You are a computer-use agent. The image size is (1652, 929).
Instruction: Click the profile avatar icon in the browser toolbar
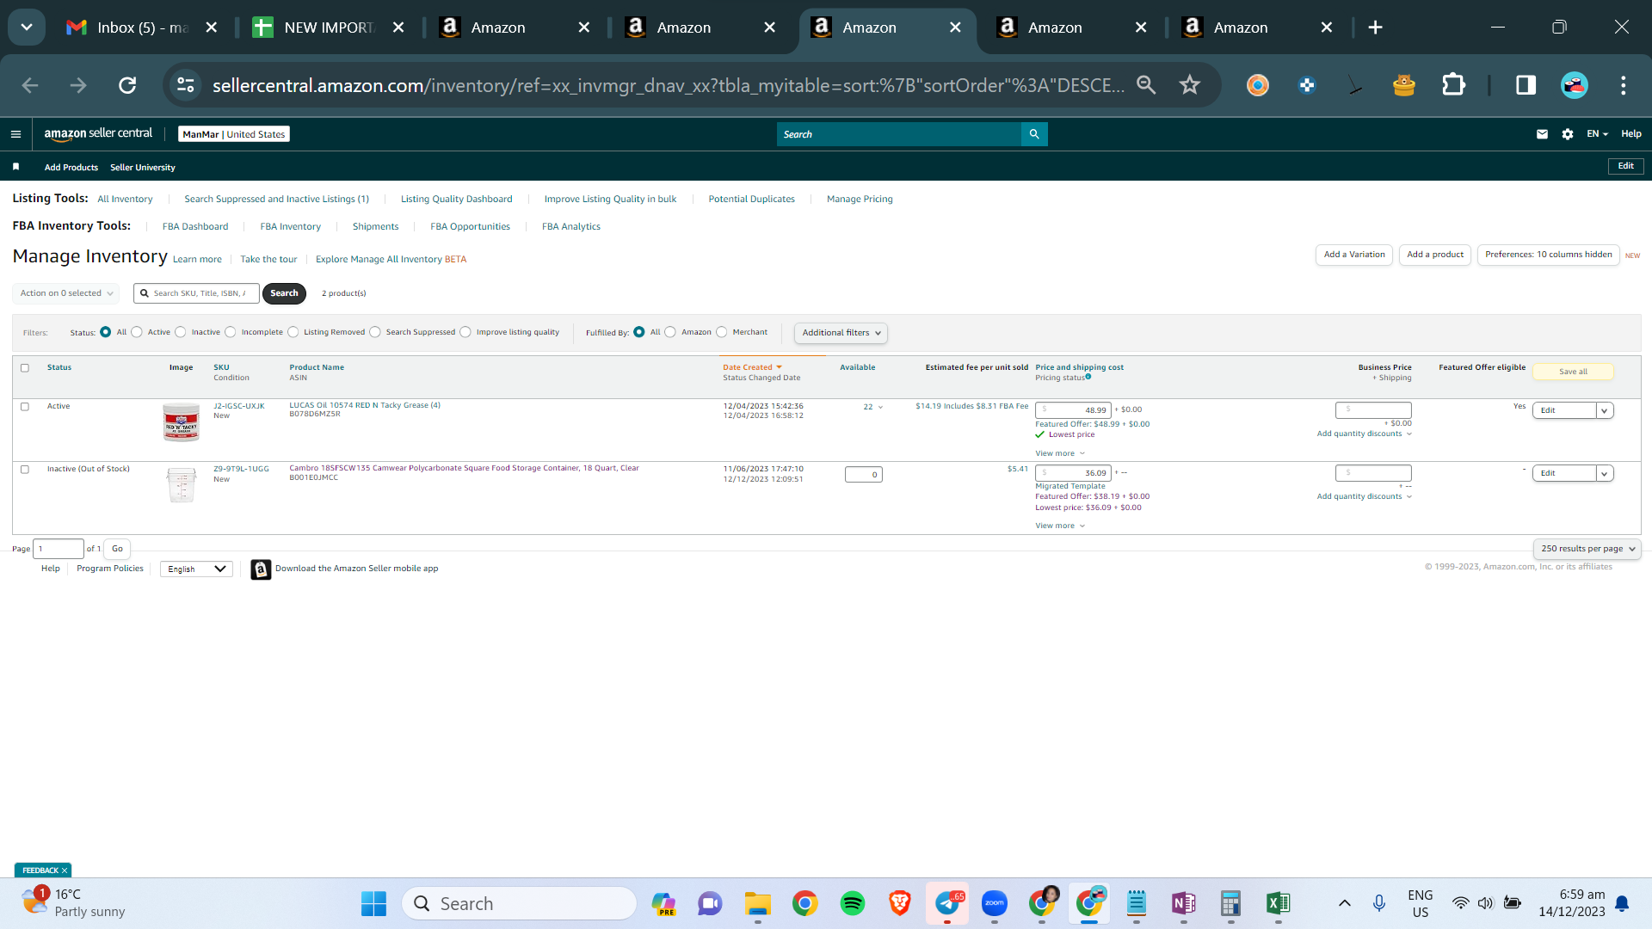click(x=1575, y=85)
